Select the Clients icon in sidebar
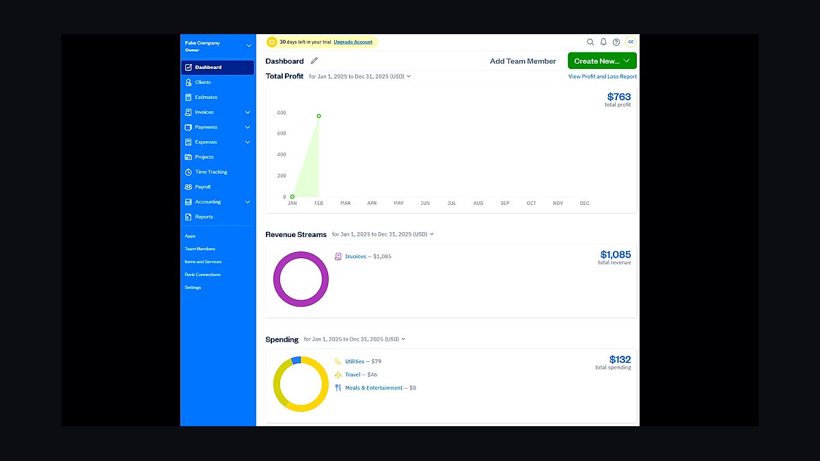The height and width of the screenshot is (461, 820). 189,82
